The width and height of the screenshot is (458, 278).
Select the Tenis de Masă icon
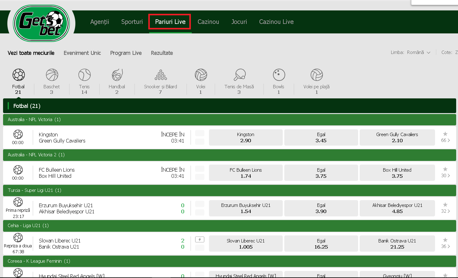coord(239,75)
